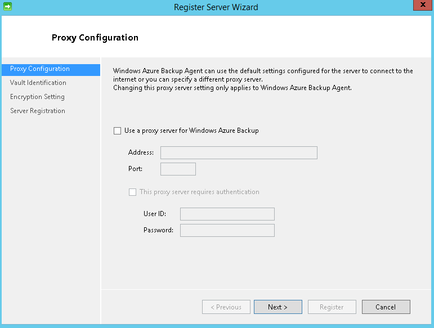
Task: Click into the Address field
Action: (239, 152)
